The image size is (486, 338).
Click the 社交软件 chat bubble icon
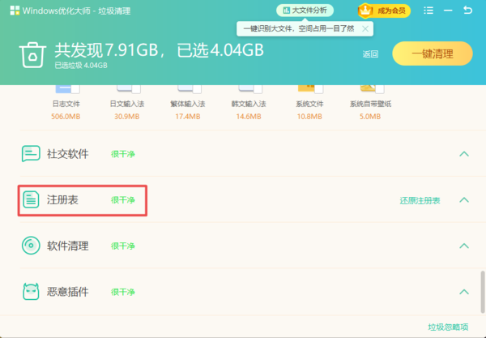[31, 153]
